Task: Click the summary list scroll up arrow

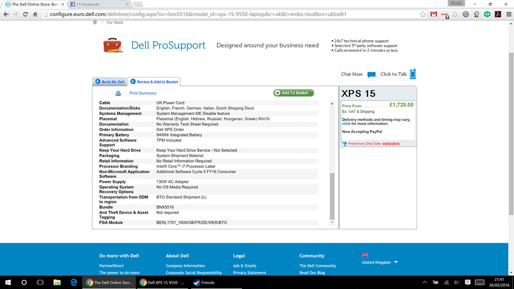Action: click(x=332, y=103)
